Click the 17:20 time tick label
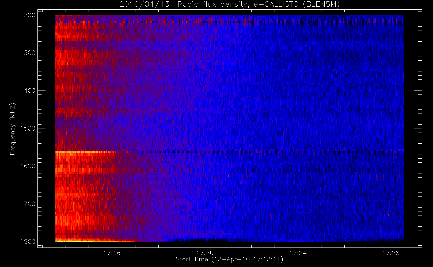 click(205, 253)
